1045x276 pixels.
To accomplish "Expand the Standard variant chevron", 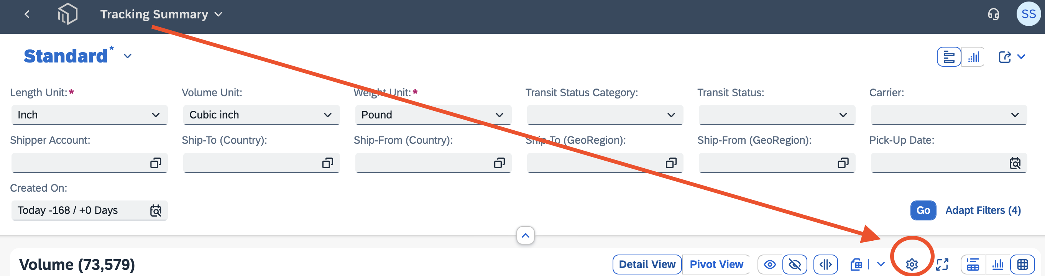I will point(127,56).
